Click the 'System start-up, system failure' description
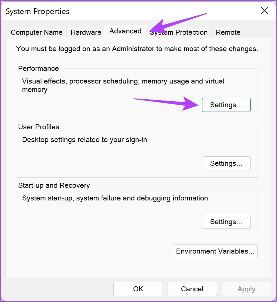277x302 pixels. pos(115,198)
